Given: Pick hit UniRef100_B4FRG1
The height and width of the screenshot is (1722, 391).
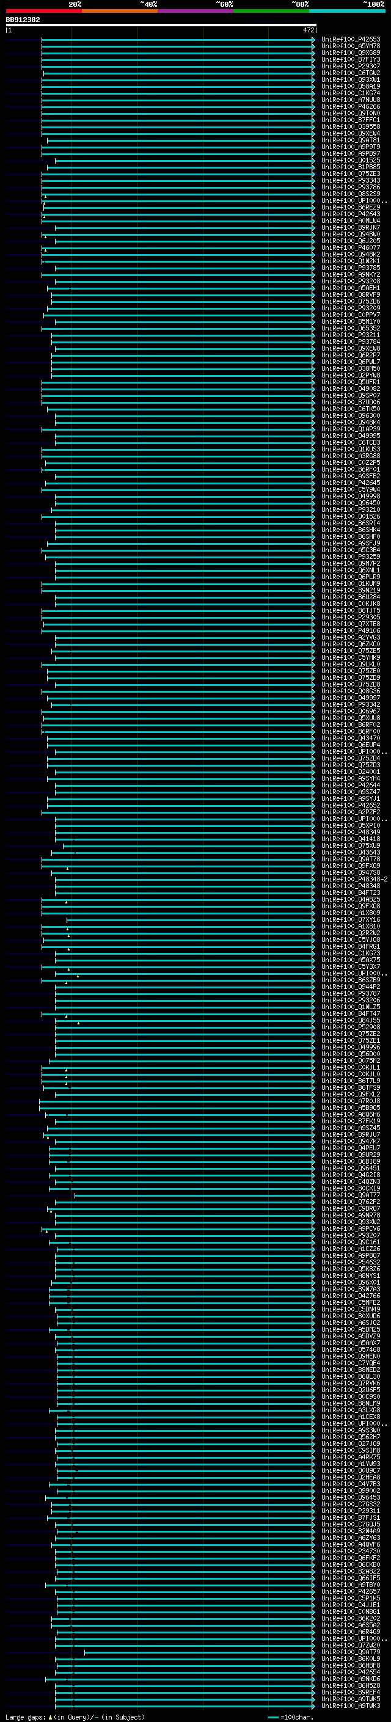Looking at the screenshot, I should [350, 947].
